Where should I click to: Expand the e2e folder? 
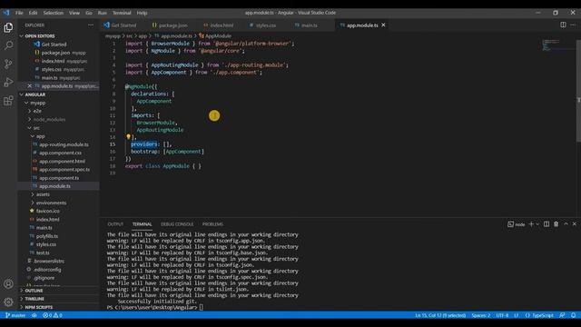(x=37, y=111)
